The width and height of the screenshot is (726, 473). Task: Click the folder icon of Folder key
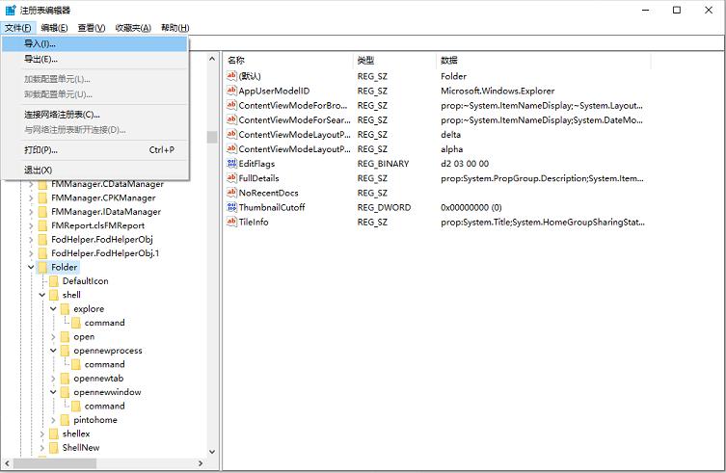(x=42, y=267)
